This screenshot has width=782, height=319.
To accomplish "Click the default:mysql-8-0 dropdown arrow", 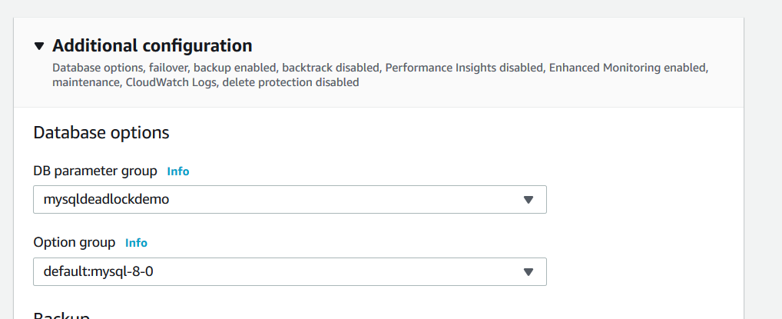I will click(528, 271).
